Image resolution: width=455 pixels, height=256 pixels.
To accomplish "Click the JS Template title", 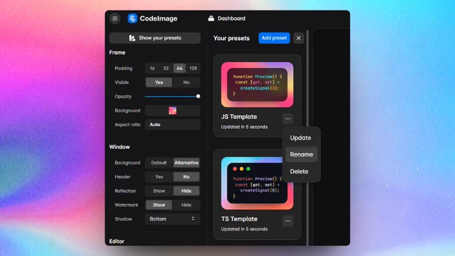I will click(x=239, y=117).
